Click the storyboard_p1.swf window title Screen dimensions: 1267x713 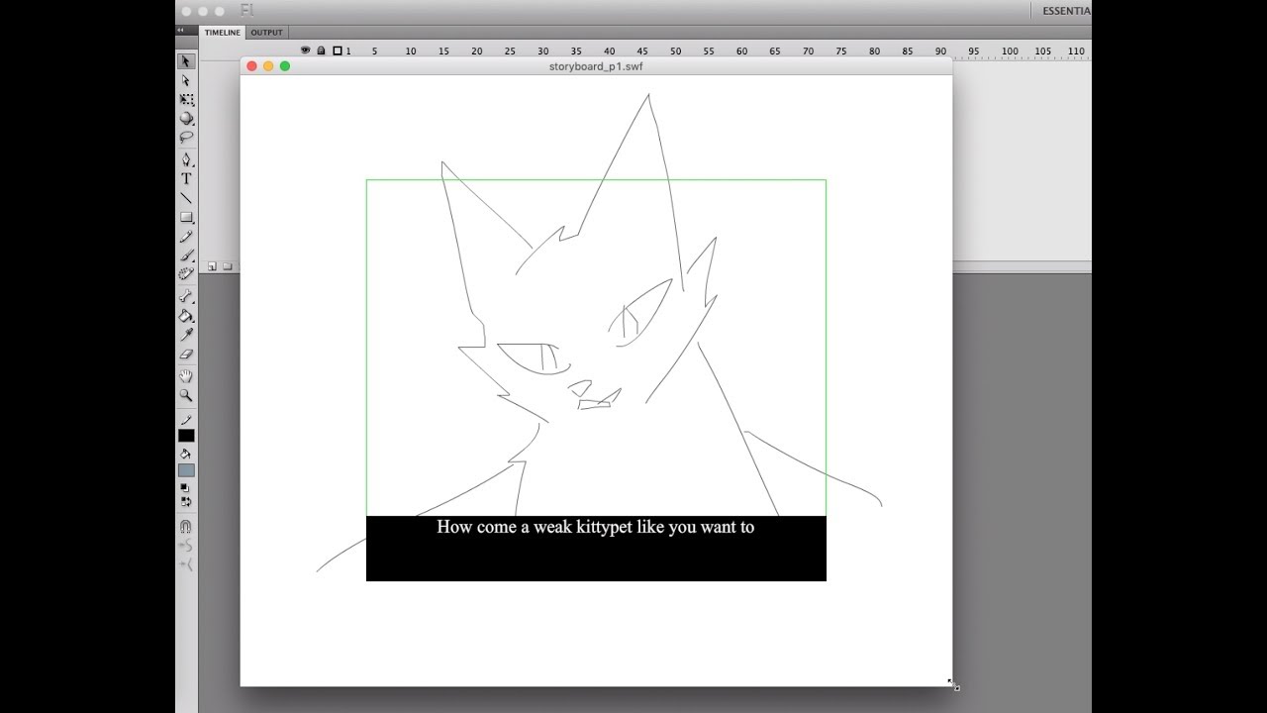(x=596, y=66)
